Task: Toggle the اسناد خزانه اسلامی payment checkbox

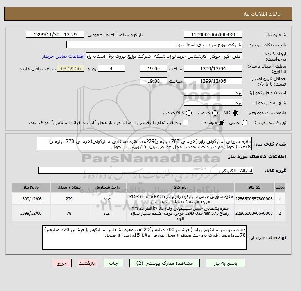Action: pyautogui.click(x=186, y=123)
